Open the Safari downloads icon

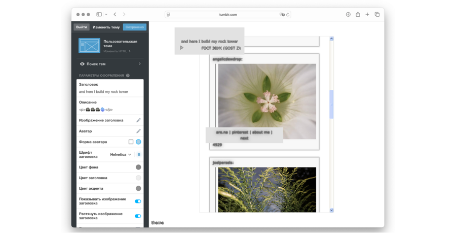point(348,15)
